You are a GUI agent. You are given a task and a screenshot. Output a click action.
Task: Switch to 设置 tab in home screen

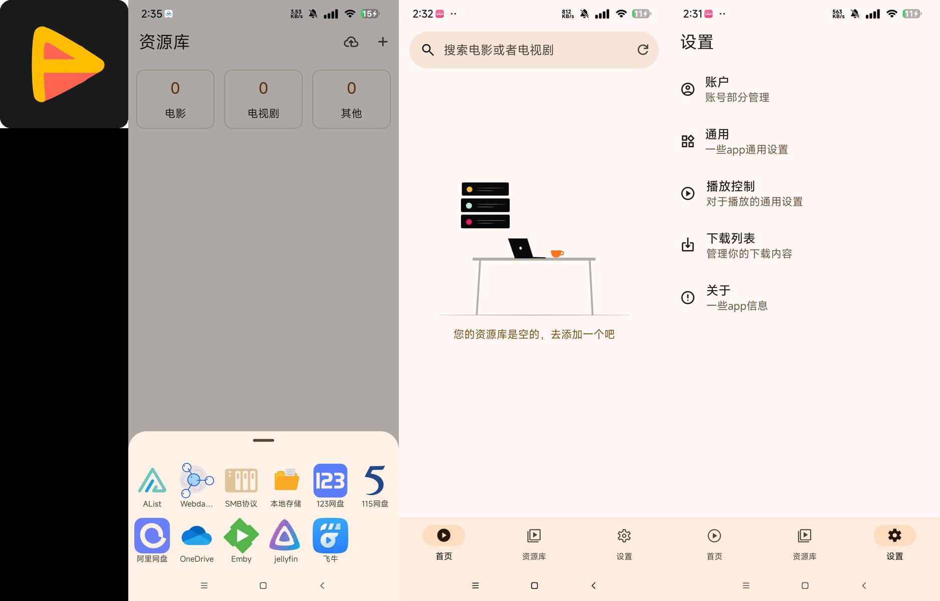coord(624,543)
